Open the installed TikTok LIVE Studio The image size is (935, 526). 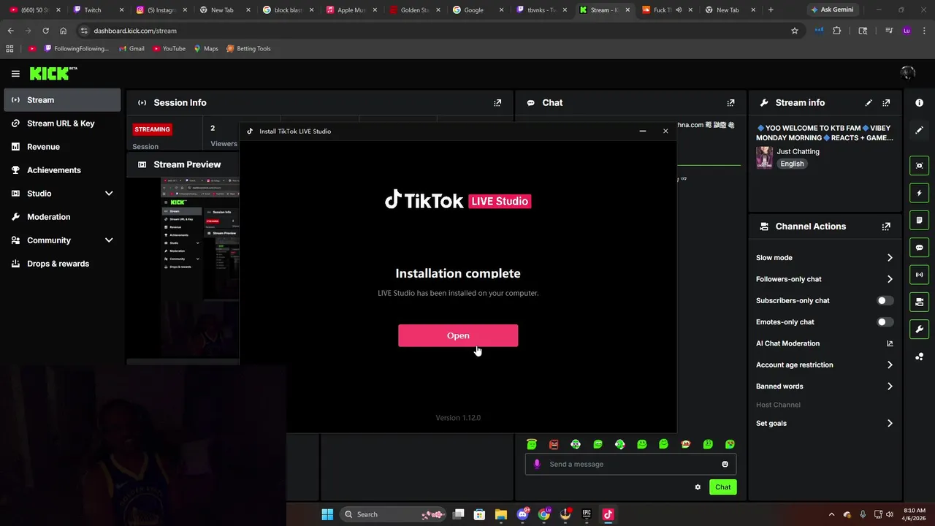pos(458,335)
